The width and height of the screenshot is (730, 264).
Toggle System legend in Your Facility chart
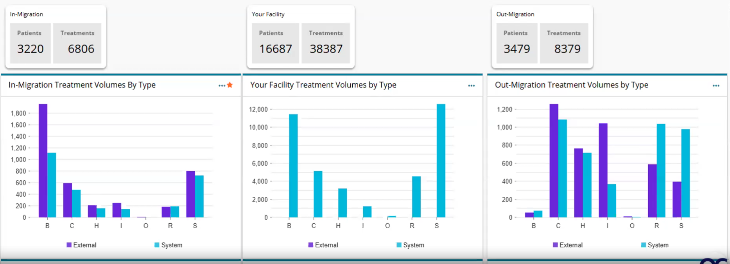(410, 245)
